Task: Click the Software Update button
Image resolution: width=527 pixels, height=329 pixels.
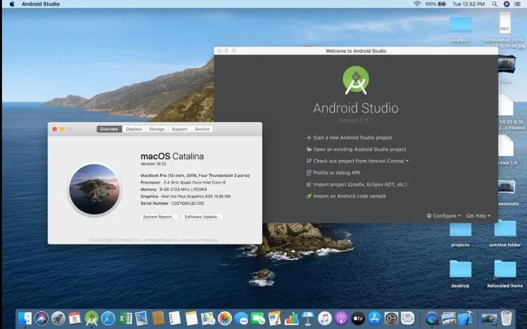Action: (202, 216)
